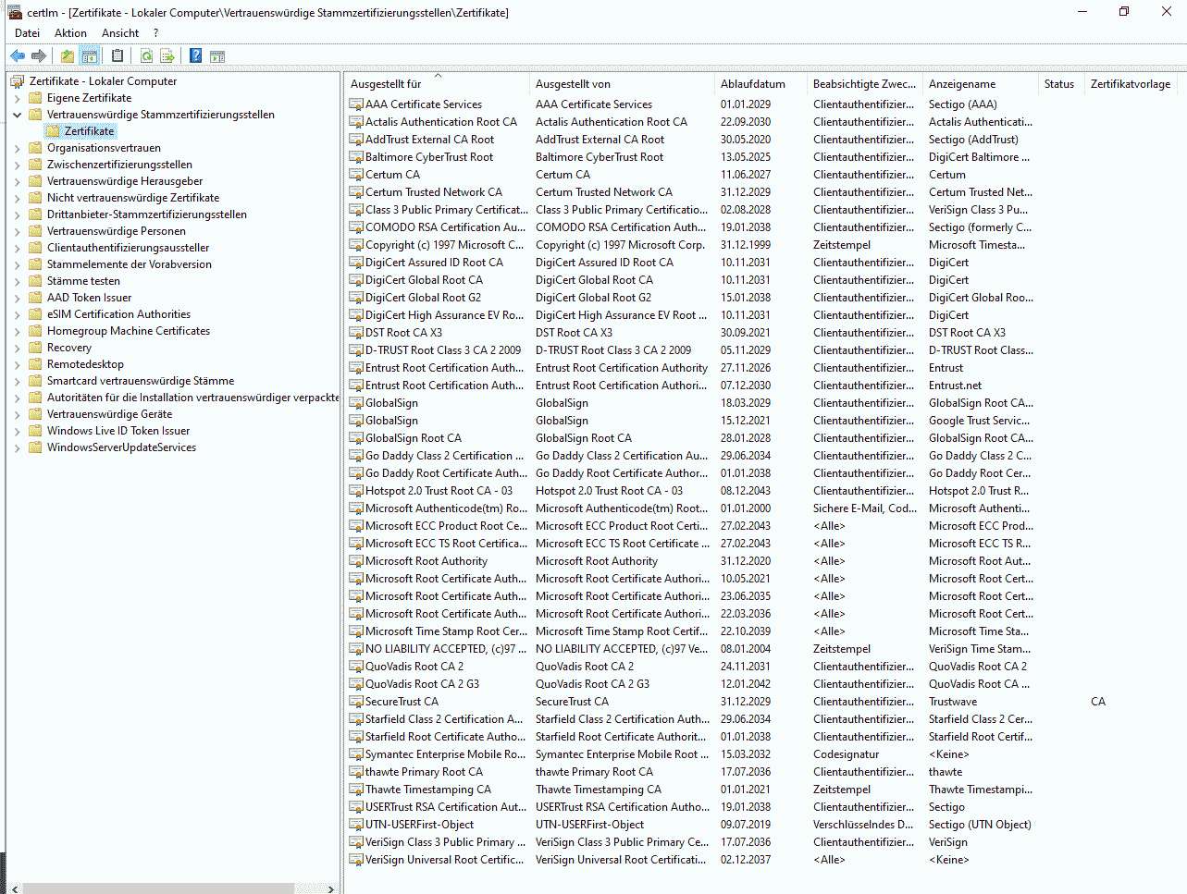Image resolution: width=1187 pixels, height=894 pixels.
Task: Expand the eSIM Certification Authorities node
Action: [18, 314]
